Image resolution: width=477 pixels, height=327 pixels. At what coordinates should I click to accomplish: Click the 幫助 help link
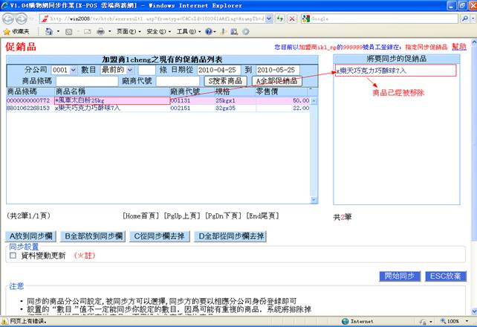pos(459,46)
